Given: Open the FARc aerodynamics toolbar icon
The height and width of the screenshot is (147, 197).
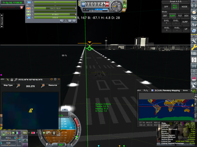Looking at the screenshot, I should point(194,54).
